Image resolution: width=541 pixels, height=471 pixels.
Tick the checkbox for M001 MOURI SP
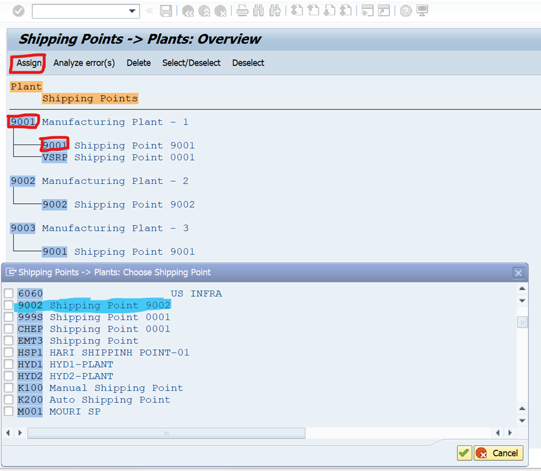[9, 412]
